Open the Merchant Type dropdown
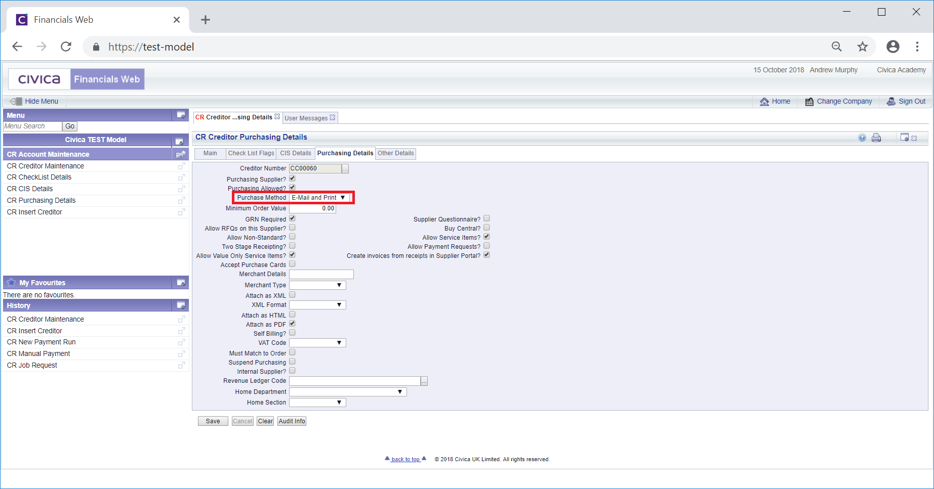The image size is (934, 489). pyautogui.click(x=317, y=285)
